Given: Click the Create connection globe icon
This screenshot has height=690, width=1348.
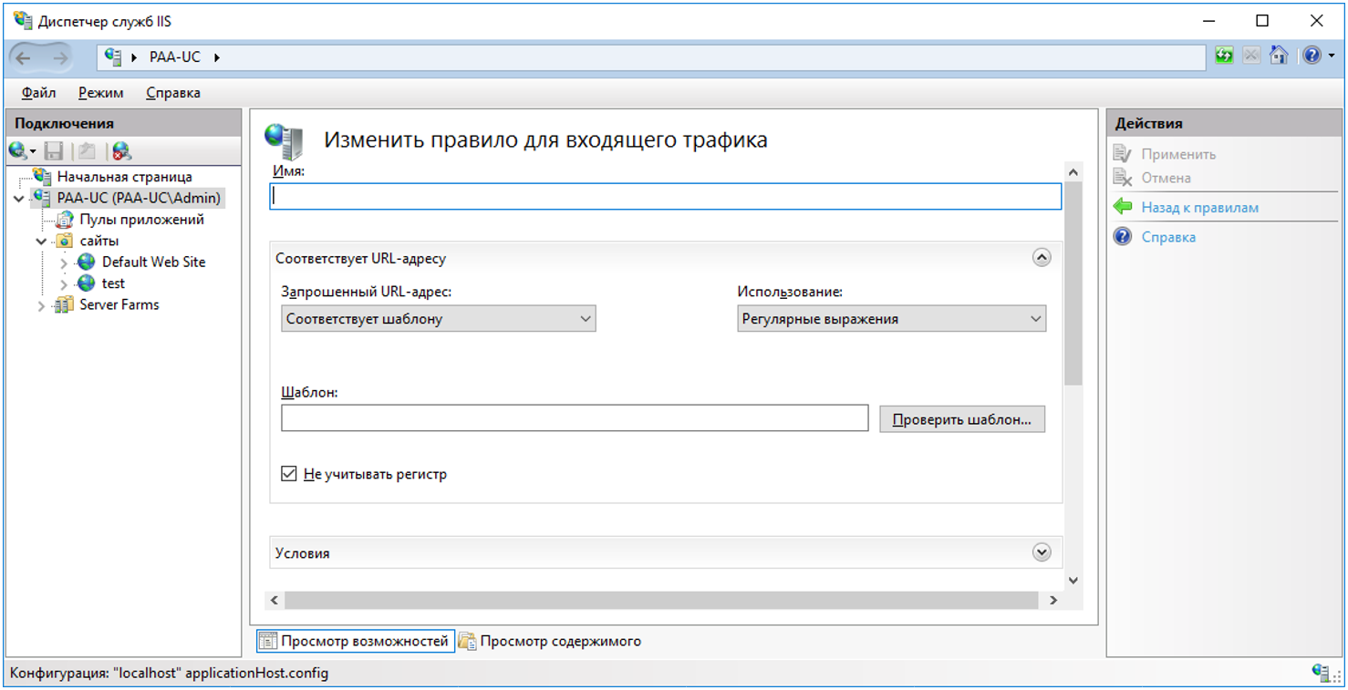Looking at the screenshot, I should tap(17, 151).
